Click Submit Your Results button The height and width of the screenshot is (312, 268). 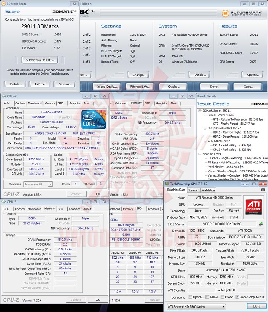click(x=40, y=60)
